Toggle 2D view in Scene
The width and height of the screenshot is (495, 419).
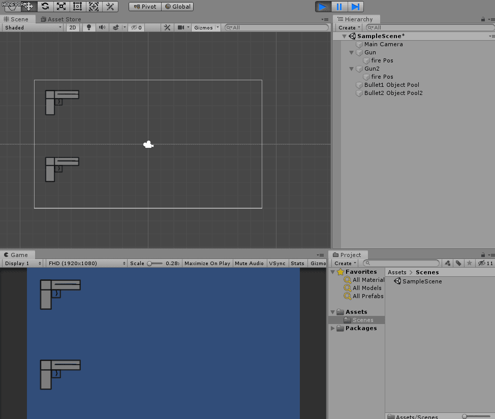click(x=73, y=27)
